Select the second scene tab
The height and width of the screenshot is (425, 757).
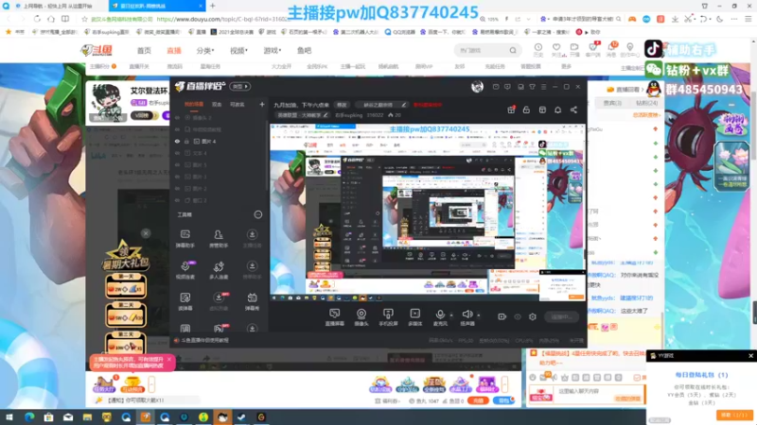[x=217, y=104]
